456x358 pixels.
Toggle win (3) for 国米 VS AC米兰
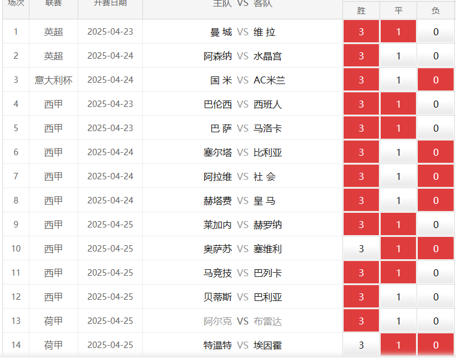(x=361, y=79)
